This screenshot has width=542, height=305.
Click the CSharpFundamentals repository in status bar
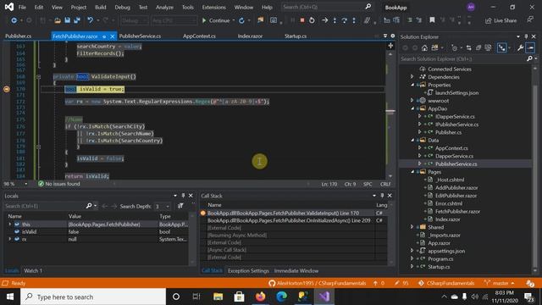446,283
